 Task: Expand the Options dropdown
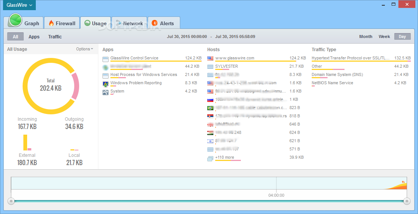click(85, 49)
